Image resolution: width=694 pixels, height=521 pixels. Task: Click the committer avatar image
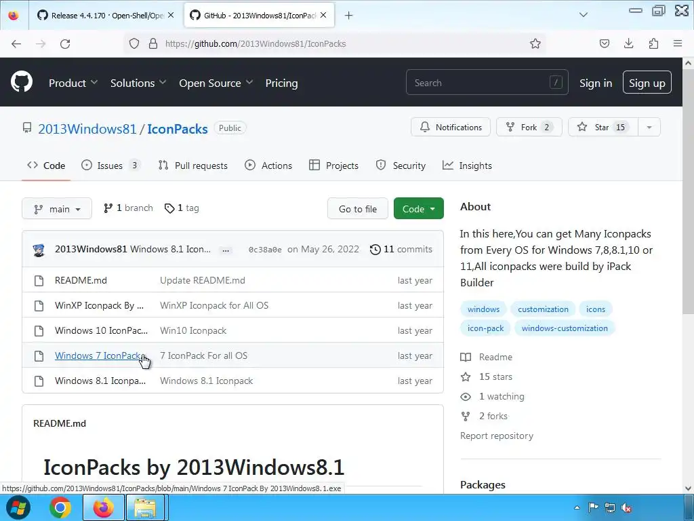point(39,250)
